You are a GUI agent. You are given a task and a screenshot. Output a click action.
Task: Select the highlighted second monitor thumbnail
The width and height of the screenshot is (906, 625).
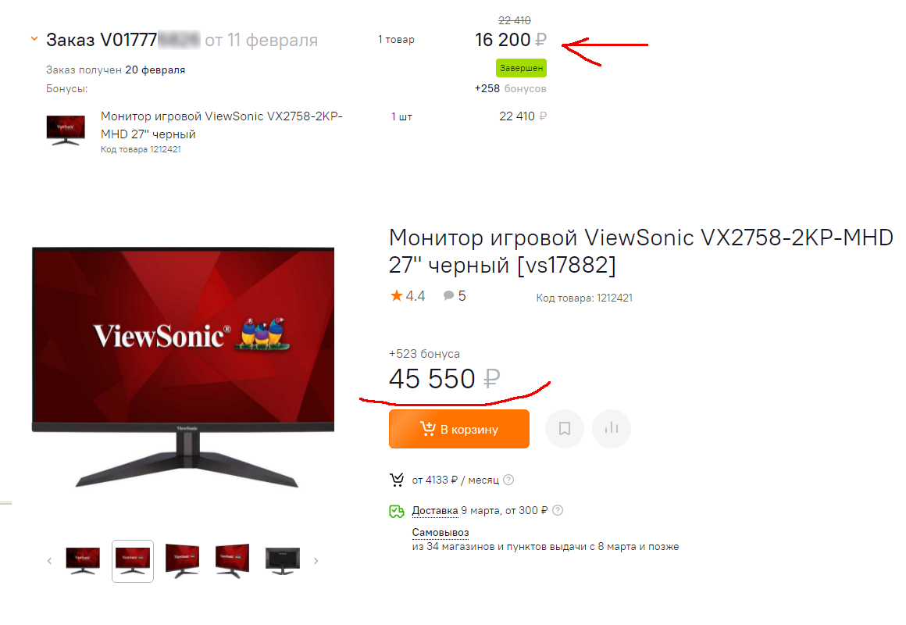point(133,561)
